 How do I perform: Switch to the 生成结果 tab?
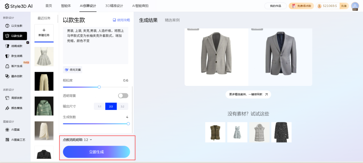pyautogui.click(x=148, y=20)
